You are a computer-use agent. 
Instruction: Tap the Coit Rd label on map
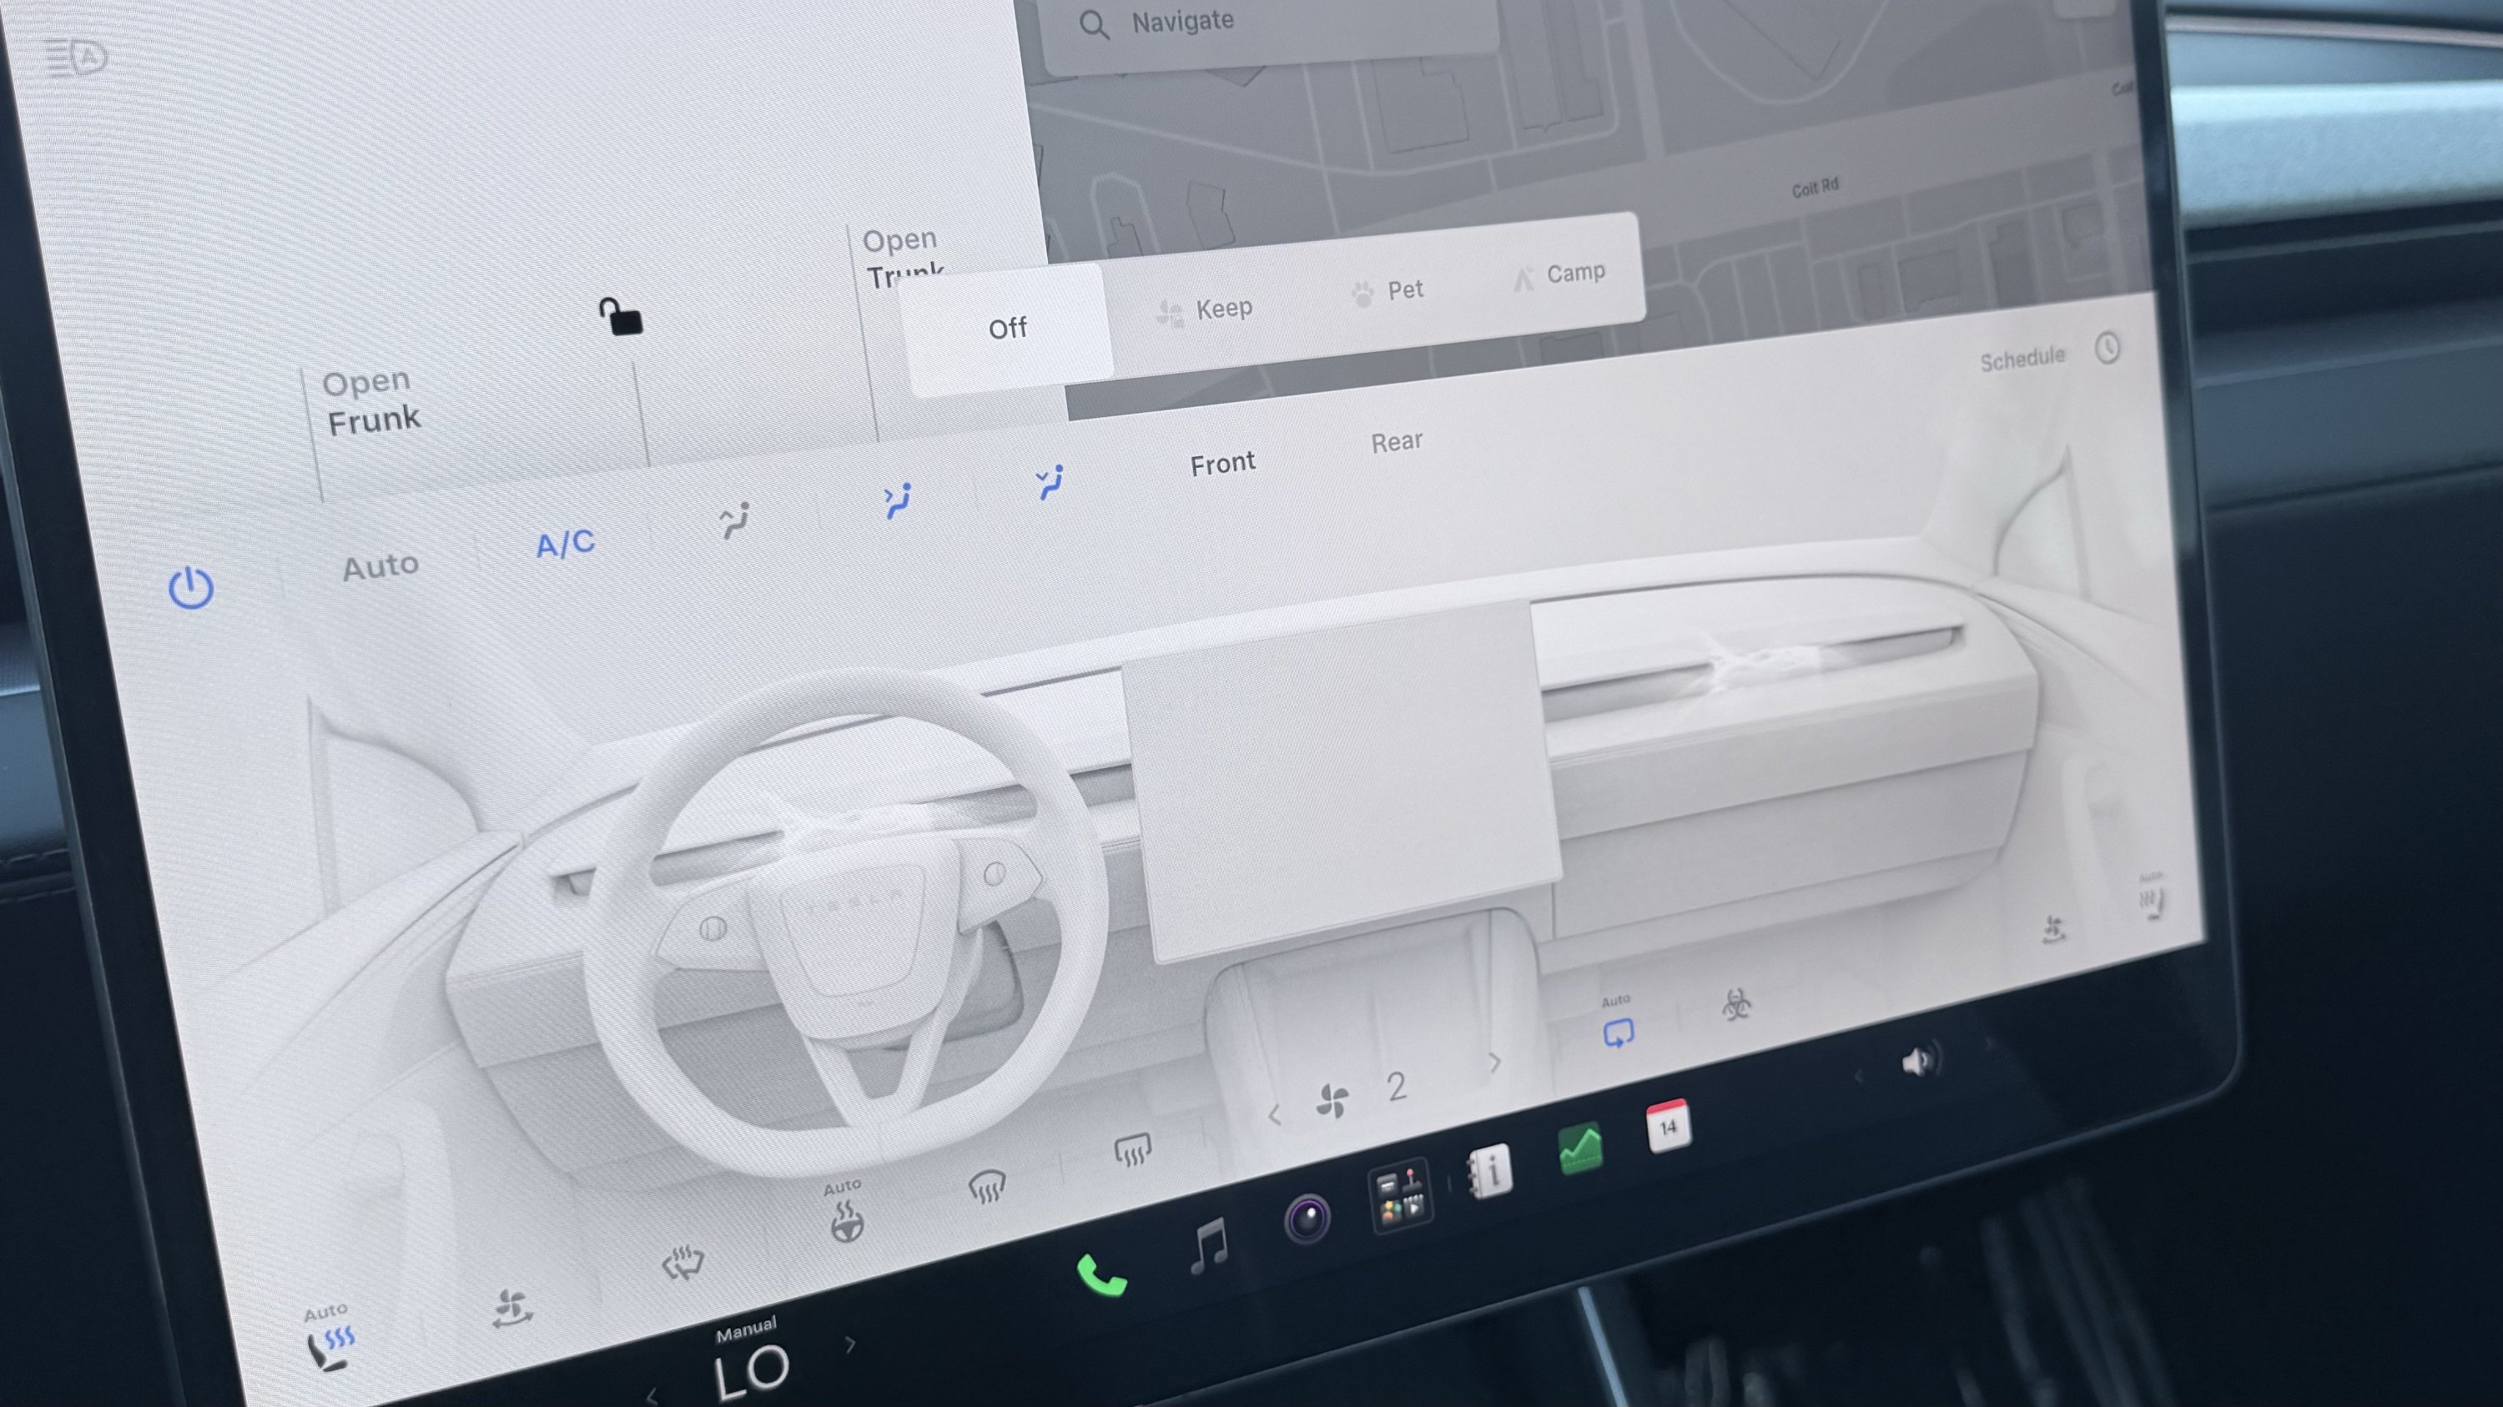[1815, 188]
